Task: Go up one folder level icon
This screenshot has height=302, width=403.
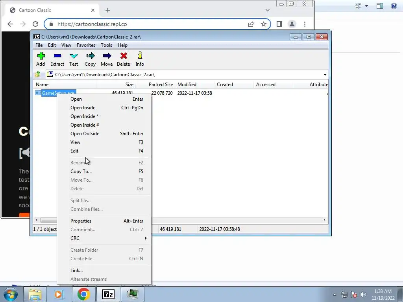Action: (38, 74)
